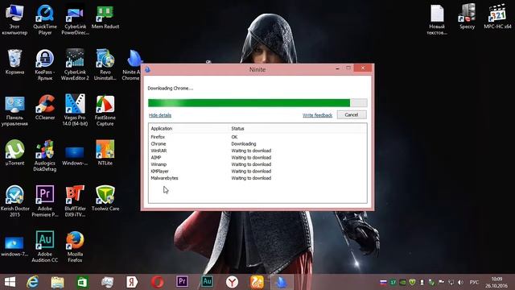Select the Ninite Chrome installer desktop icon
The height and width of the screenshot is (290, 515).
[x=132, y=64]
